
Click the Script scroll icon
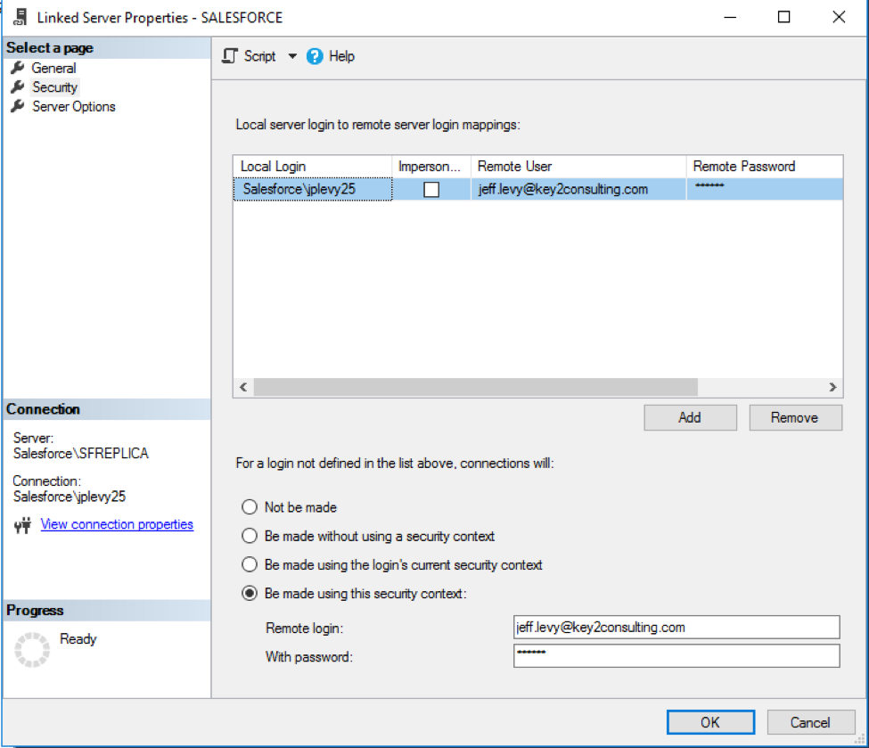click(x=229, y=56)
